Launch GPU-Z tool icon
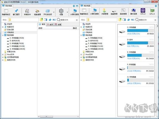The height and width of the screenshot is (119, 159). pyautogui.click(x=152, y=12)
